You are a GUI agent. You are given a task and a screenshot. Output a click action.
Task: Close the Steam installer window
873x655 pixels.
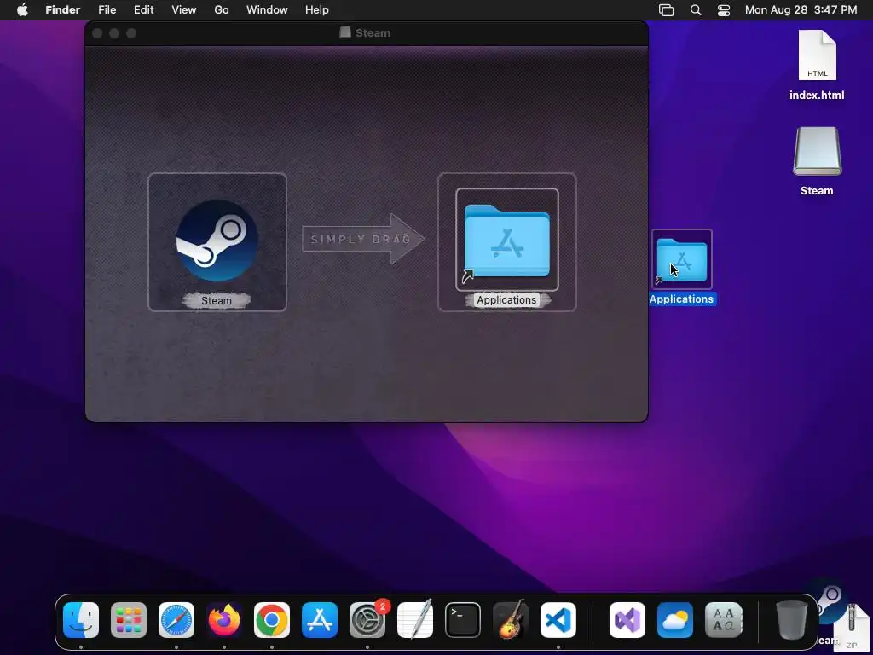click(x=97, y=33)
